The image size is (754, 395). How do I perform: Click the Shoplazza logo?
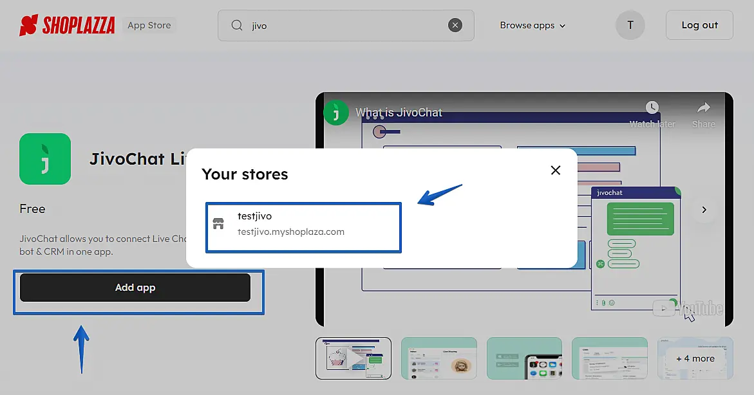67,24
